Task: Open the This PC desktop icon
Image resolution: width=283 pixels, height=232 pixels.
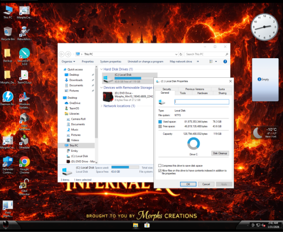Action: (x=8, y=12)
